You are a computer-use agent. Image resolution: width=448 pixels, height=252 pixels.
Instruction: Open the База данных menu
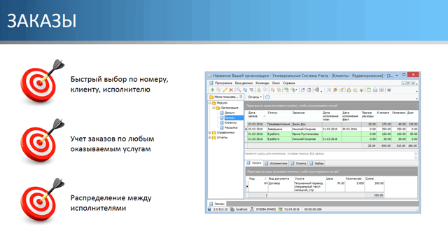click(244, 83)
